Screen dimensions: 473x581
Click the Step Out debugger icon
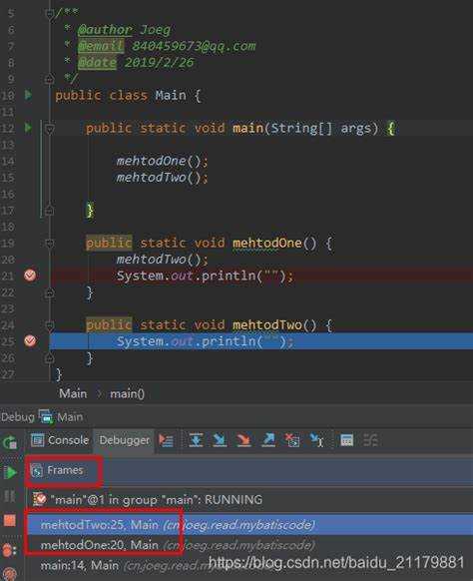coord(268,440)
